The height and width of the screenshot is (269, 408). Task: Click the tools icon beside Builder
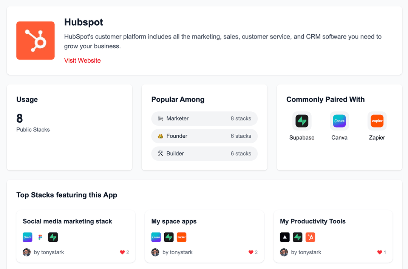(x=161, y=154)
